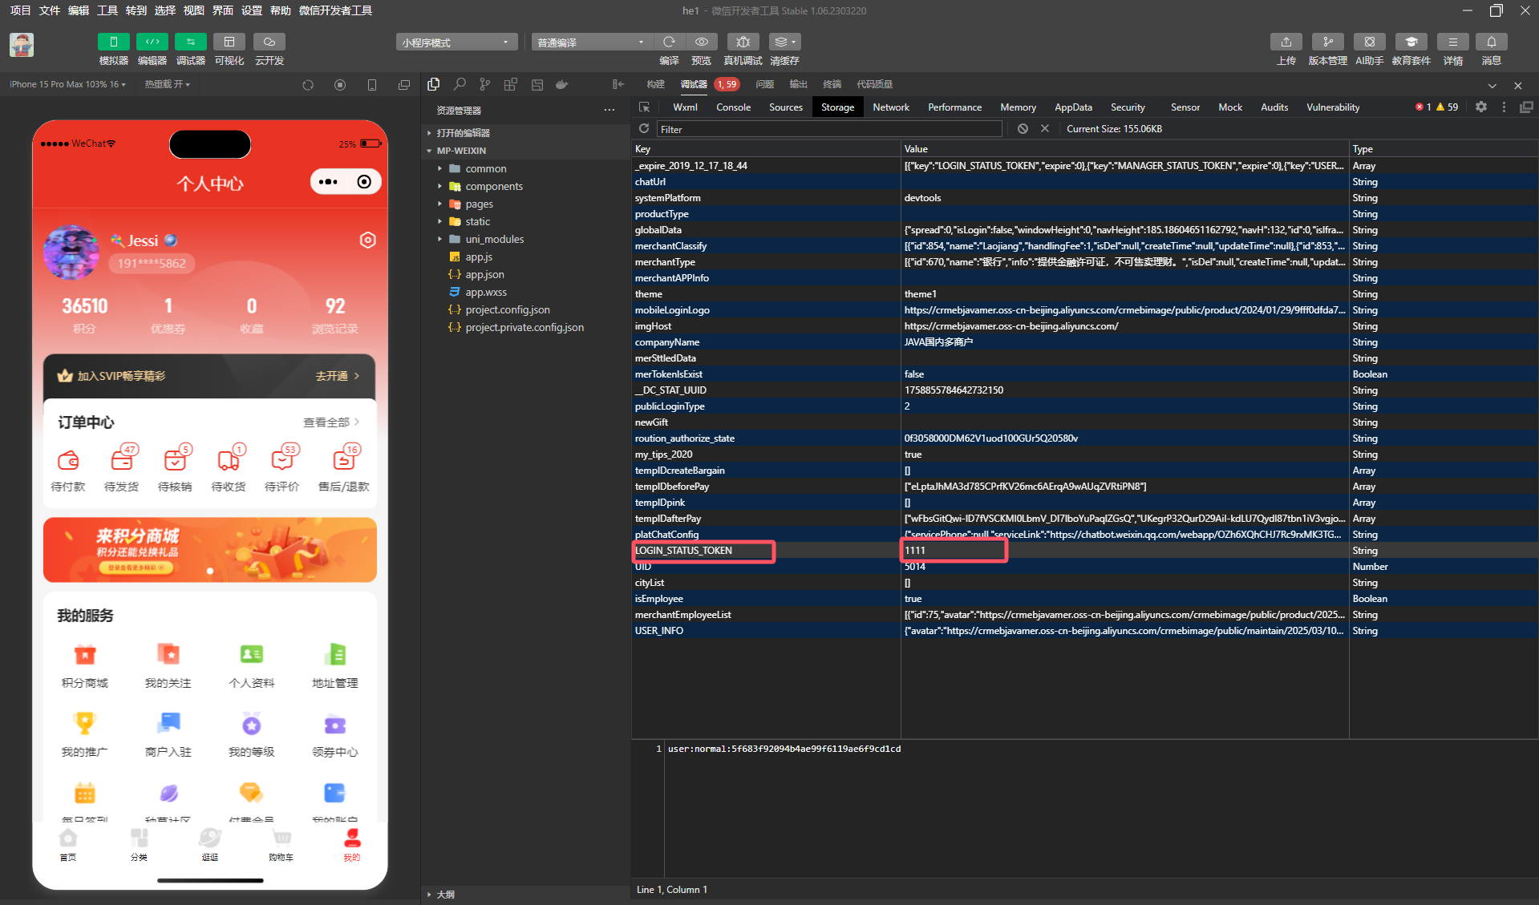Expand the pages folder in file tree
Screen dimensions: 1539x905
(x=479, y=204)
